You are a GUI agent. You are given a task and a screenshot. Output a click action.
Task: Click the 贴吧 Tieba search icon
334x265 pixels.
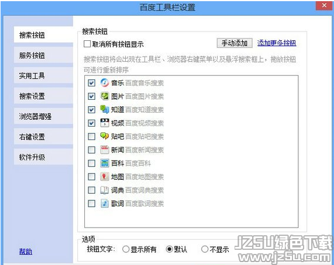(x=105, y=136)
